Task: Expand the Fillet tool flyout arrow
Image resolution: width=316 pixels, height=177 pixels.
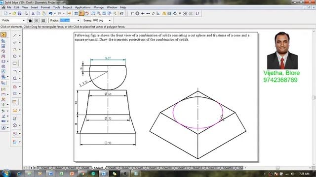Action: pyautogui.click(x=20, y=71)
